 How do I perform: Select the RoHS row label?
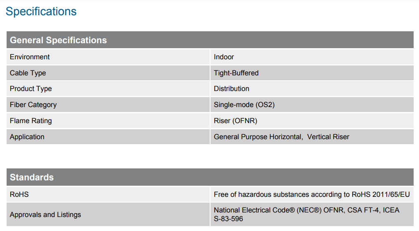tap(19, 194)
